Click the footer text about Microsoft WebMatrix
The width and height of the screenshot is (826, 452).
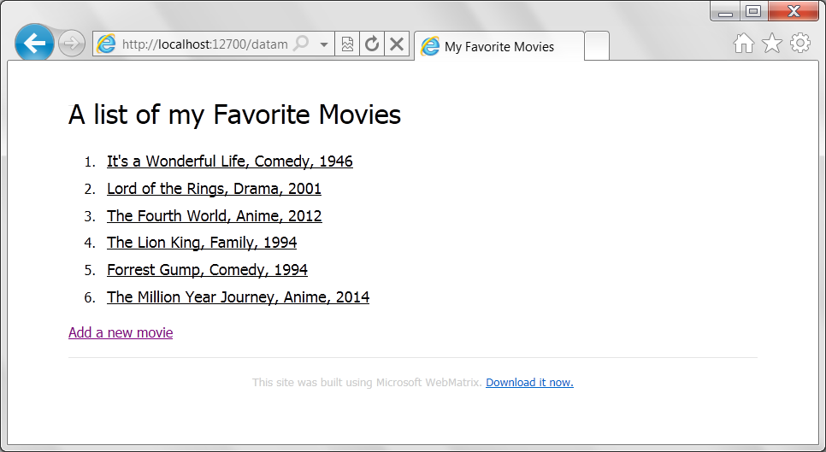click(x=367, y=383)
